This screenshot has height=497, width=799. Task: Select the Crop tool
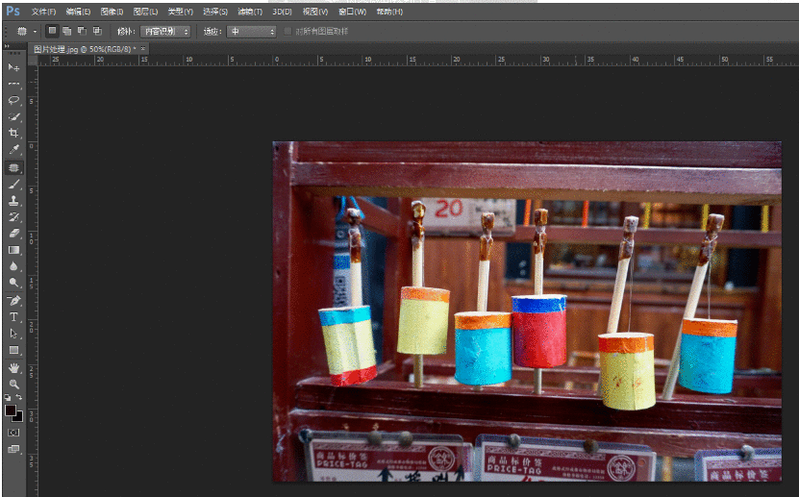[x=13, y=133]
